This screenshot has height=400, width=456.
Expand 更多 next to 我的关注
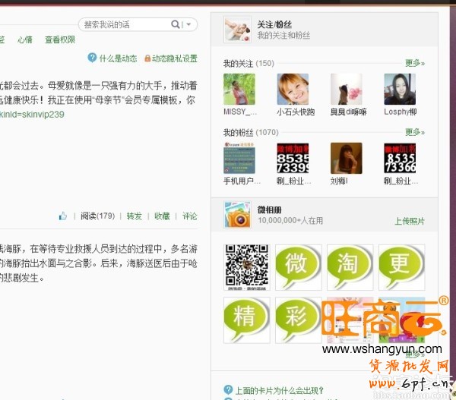click(414, 63)
